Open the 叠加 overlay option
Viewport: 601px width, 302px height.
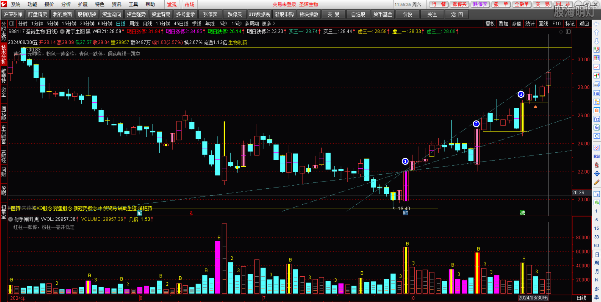(x=503, y=23)
